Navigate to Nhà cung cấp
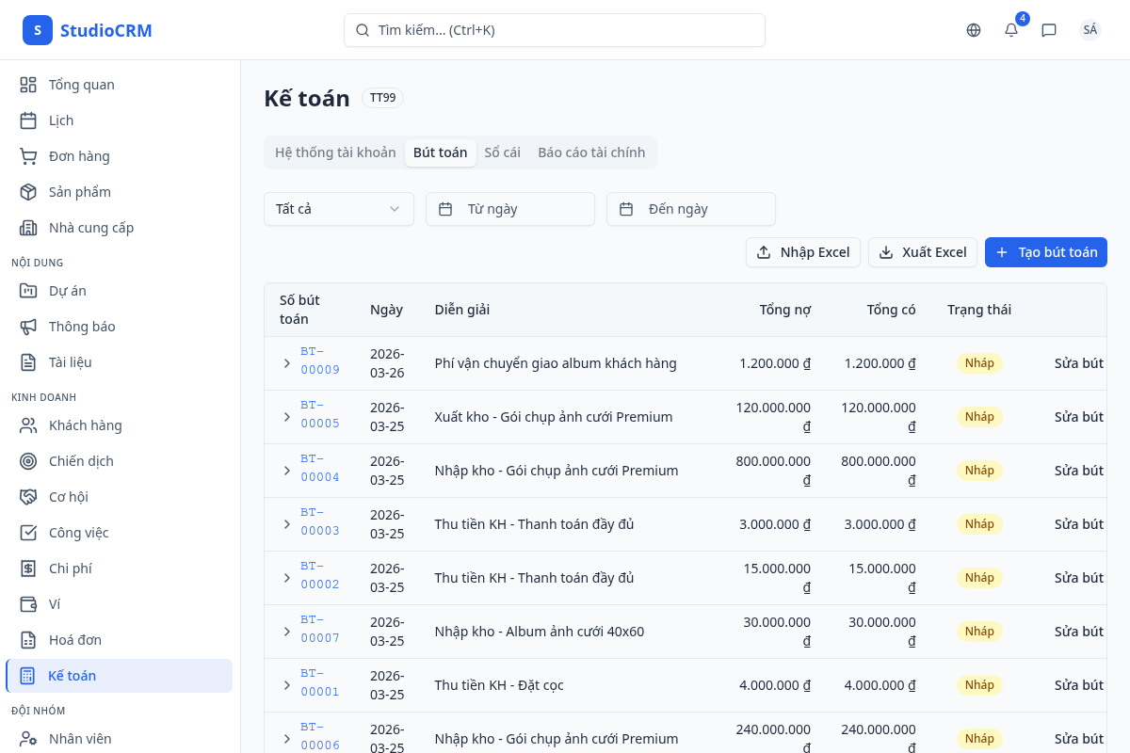Screen dimensions: 1130x753 pyautogui.click(x=90, y=228)
